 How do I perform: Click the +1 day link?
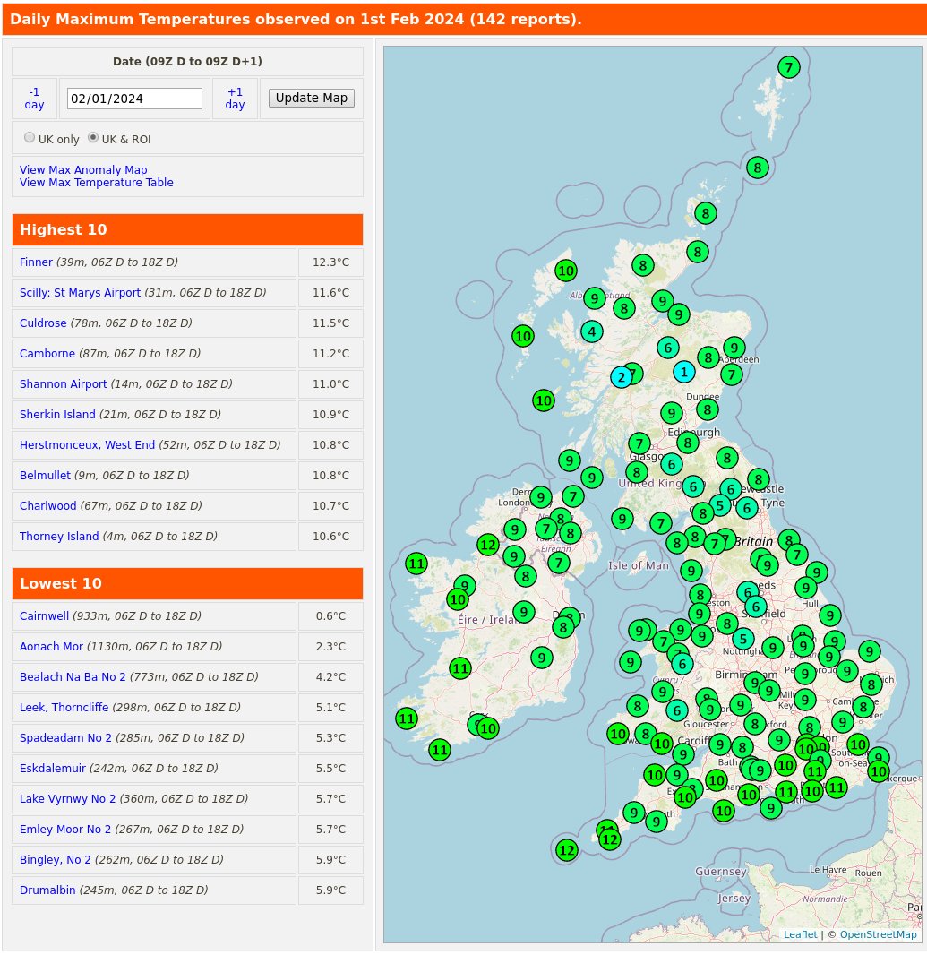pyautogui.click(x=235, y=98)
